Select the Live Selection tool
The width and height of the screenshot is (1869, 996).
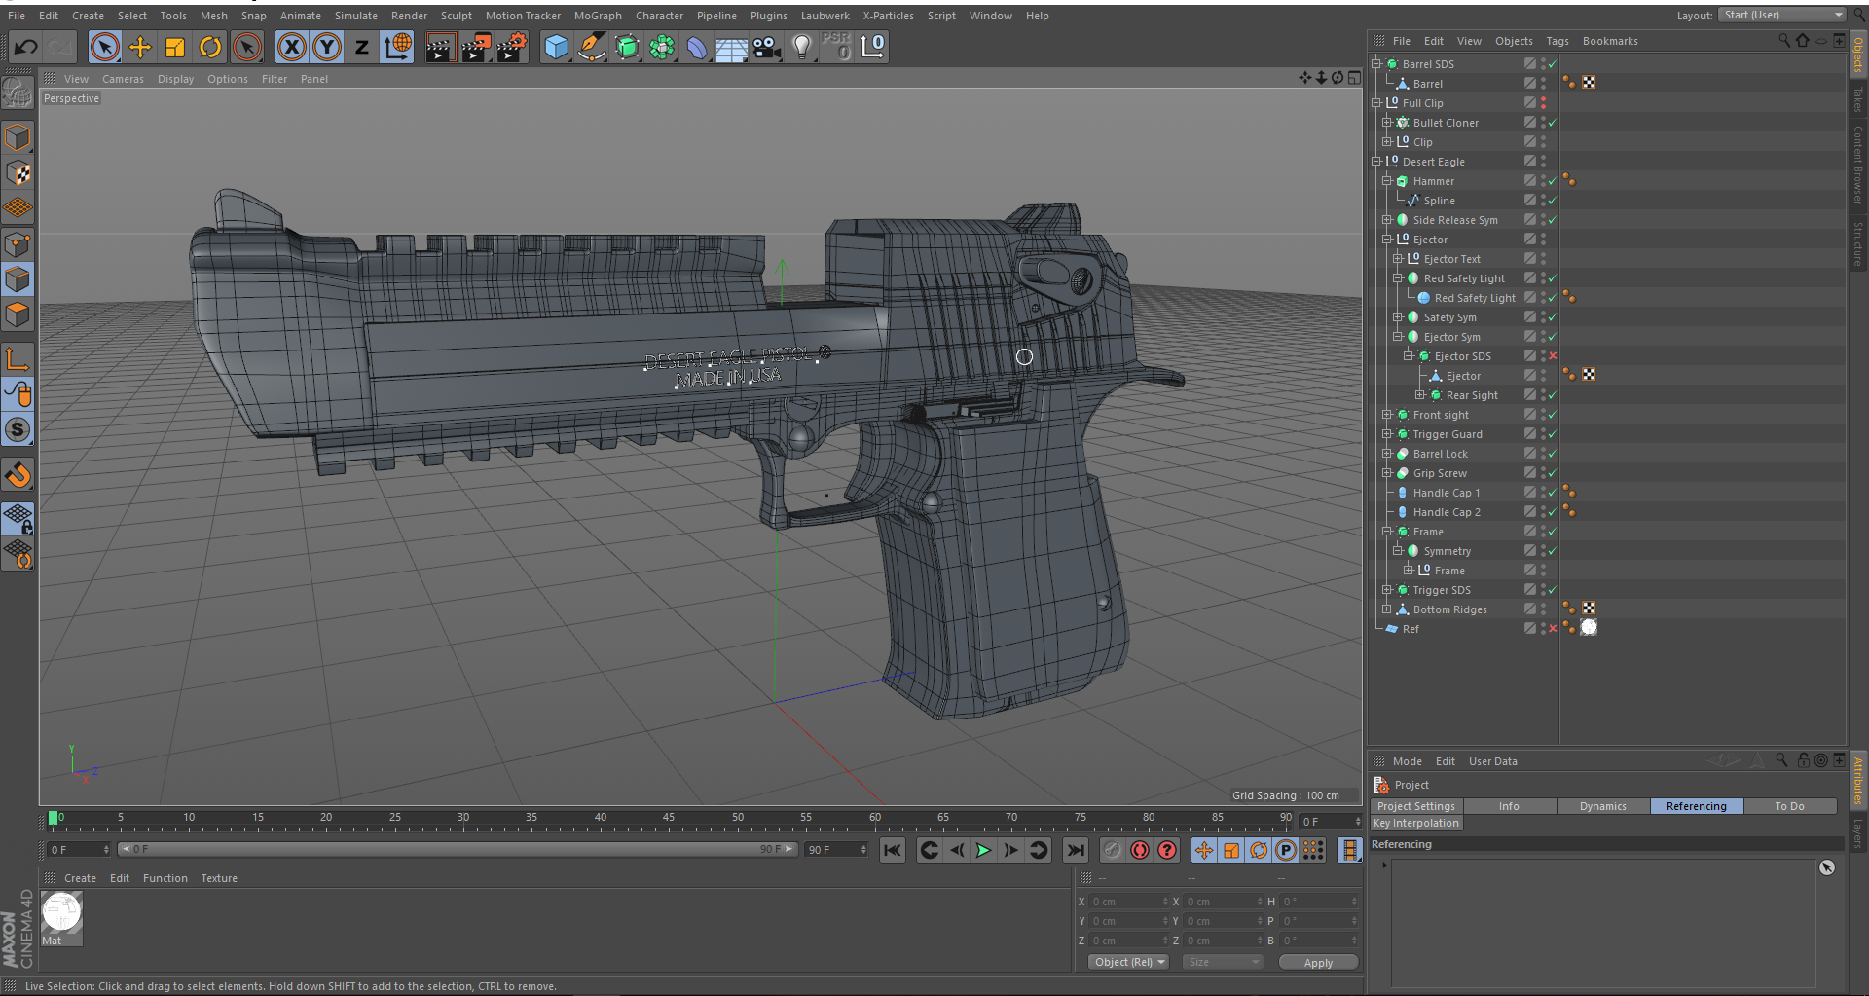click(104, 47)
